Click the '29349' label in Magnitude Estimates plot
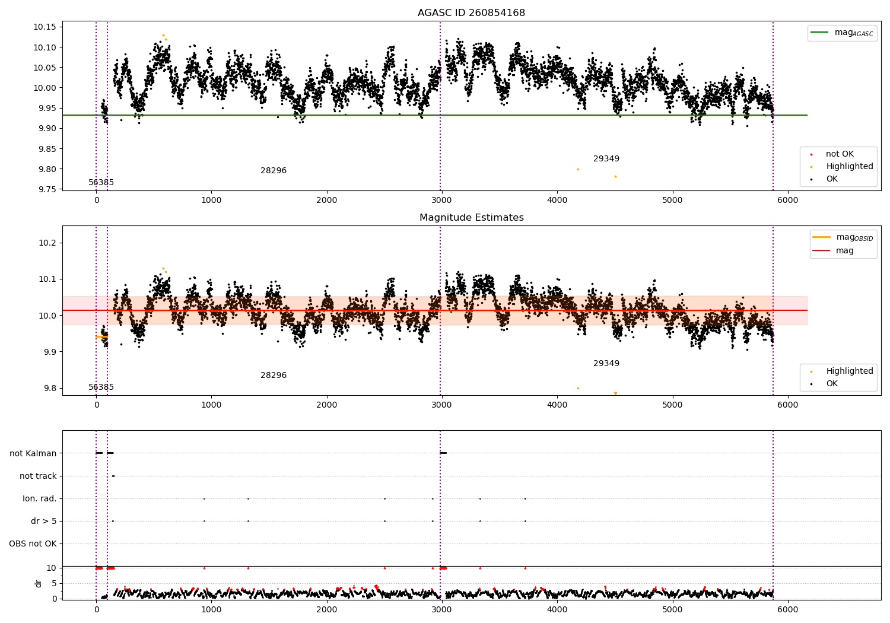890x623 pixels. pos(606,364)
